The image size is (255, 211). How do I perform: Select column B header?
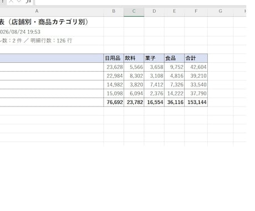pyautogui.click(x=114, y=11)
